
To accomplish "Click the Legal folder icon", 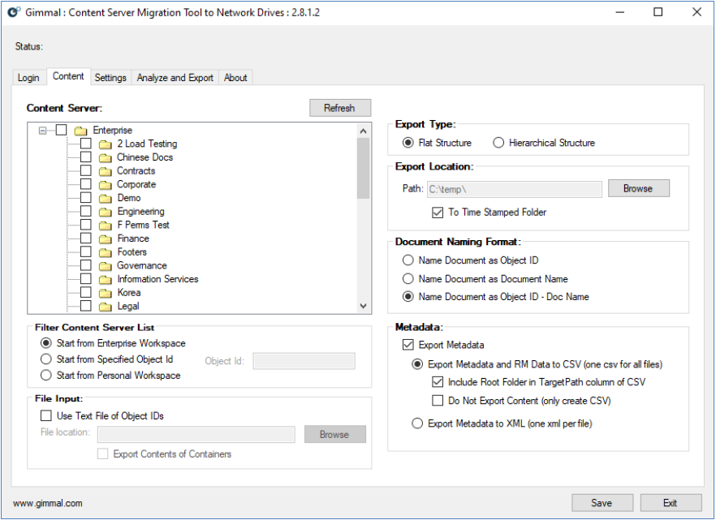I will click(105, 307).
